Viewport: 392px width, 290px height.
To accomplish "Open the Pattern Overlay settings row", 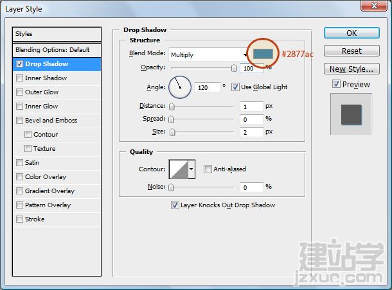I will click(x=57, y=205).
